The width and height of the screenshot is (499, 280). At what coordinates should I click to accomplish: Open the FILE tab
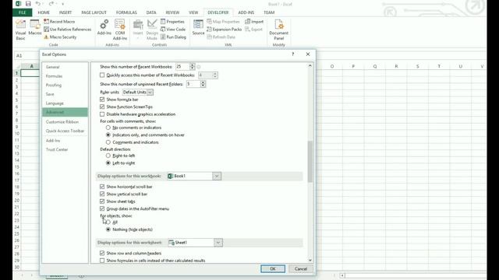coord(23,12)
